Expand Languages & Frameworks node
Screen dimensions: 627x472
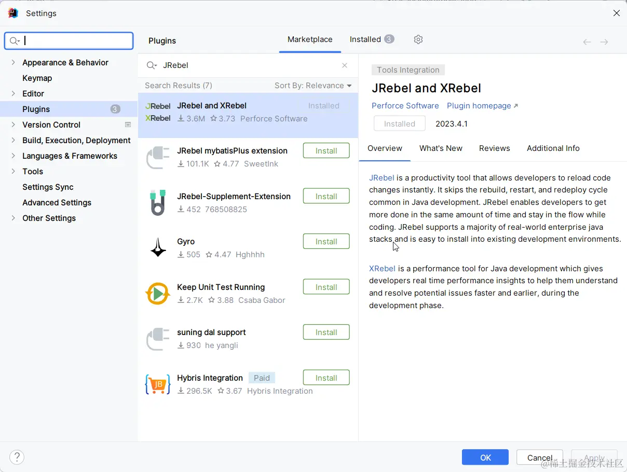click(x=13, y=156)
